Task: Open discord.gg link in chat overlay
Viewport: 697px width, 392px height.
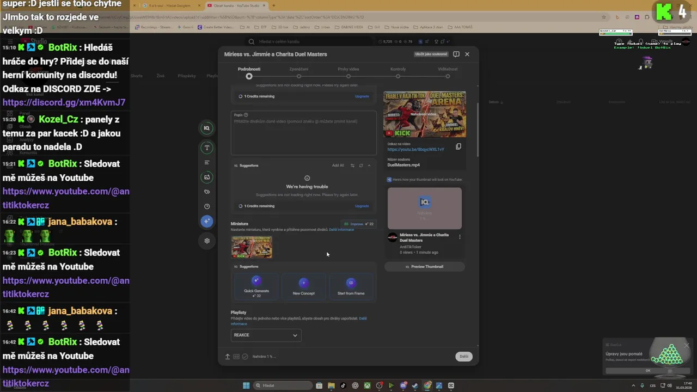Action: [x=64, y=102]
